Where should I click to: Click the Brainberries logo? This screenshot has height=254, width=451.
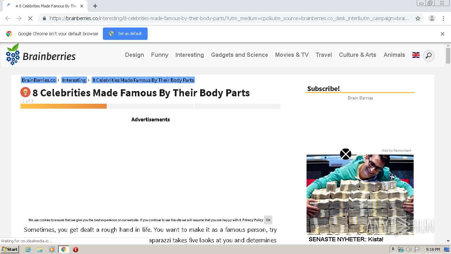pyautogui.click(x=41, y=55)
